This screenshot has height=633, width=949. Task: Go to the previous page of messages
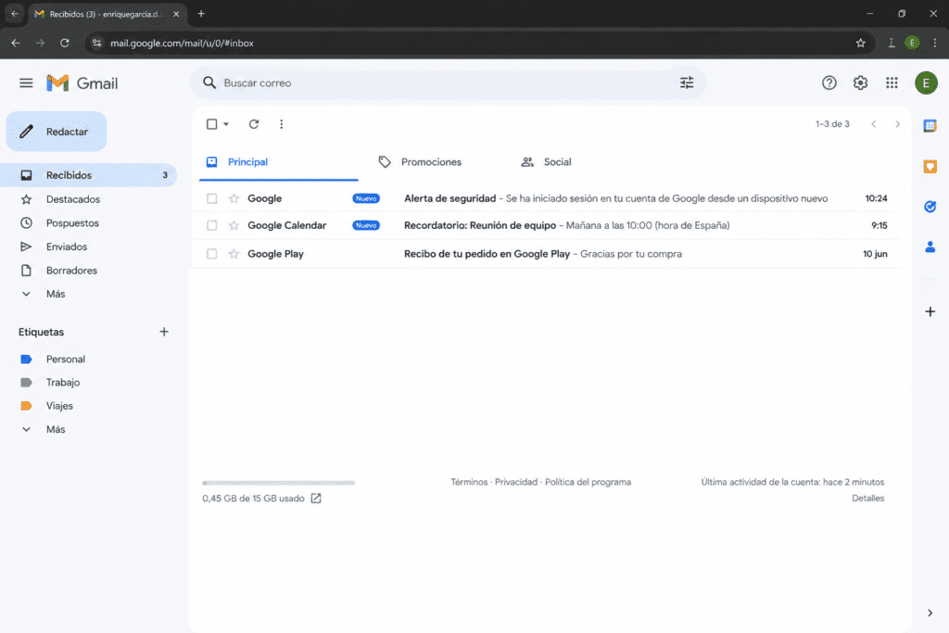coord(873,124)
